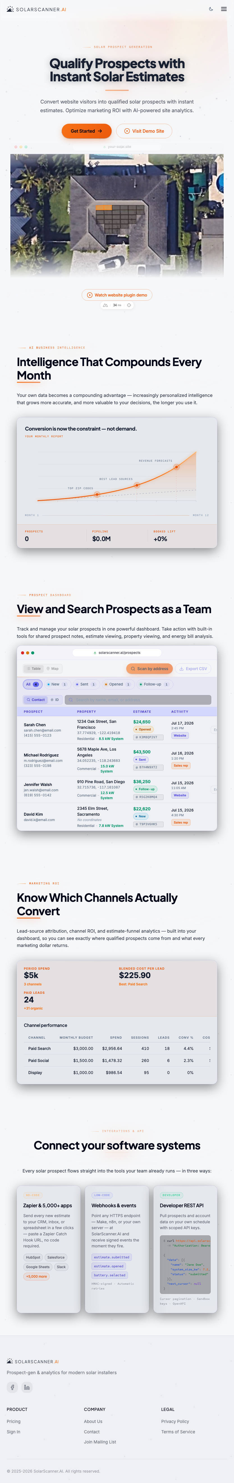Filter prospects by New status

pos(56,684)
